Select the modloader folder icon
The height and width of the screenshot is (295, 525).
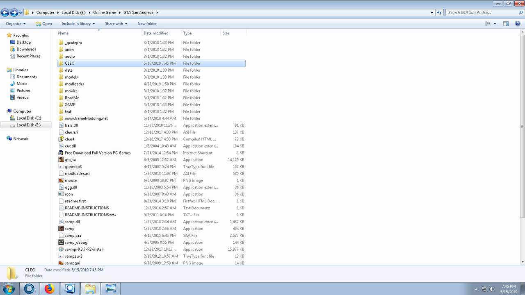coord(61,84)
